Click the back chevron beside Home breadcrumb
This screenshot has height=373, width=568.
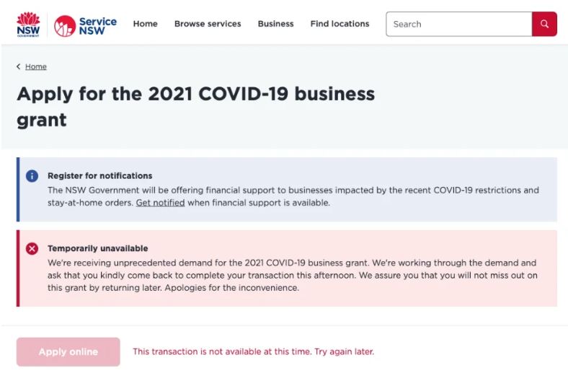[x=19, y=66]
